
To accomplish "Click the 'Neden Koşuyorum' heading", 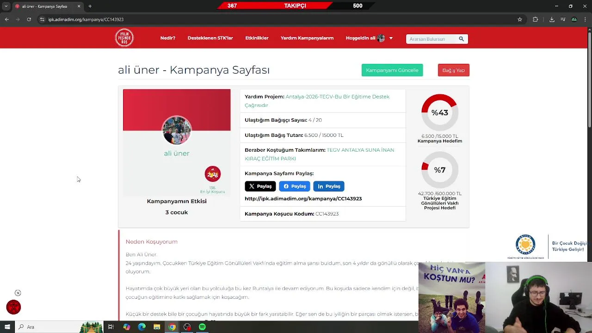I will [152, 241].
